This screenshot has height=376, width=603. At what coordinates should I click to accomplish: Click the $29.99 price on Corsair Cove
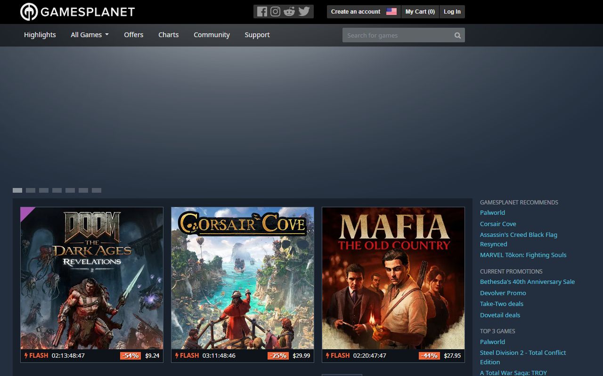(301, 356)
